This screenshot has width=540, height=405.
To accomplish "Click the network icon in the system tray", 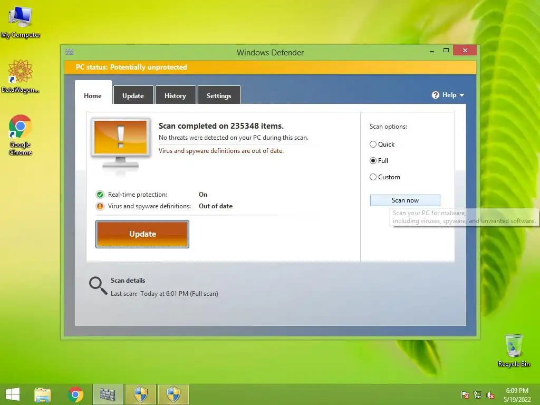I will click(478, 395).
